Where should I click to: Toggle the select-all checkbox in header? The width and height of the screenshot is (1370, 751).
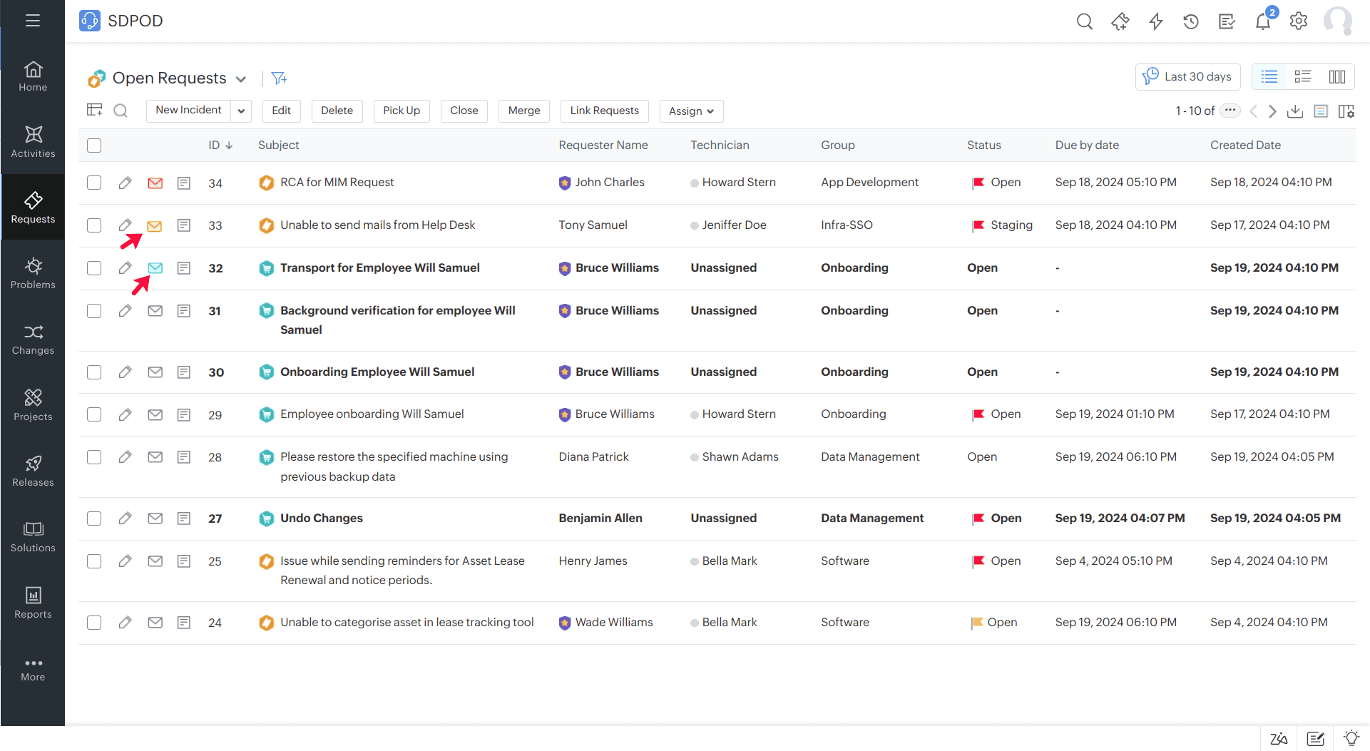pos(94,145)
